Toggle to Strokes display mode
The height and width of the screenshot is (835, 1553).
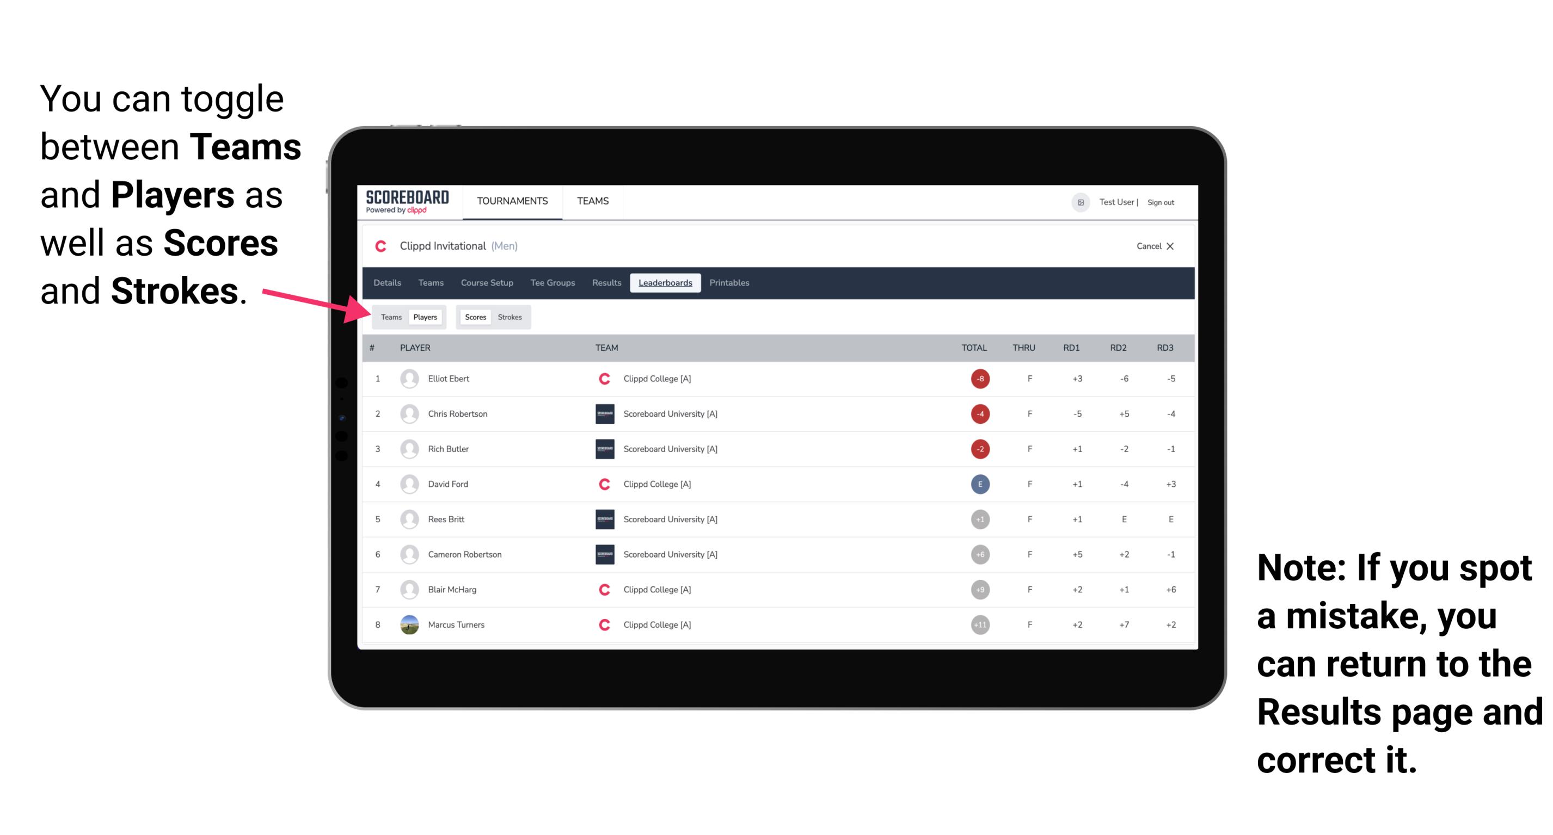click(509, 317)
